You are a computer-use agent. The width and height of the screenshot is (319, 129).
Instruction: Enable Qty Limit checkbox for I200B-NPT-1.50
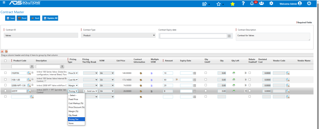206,85
